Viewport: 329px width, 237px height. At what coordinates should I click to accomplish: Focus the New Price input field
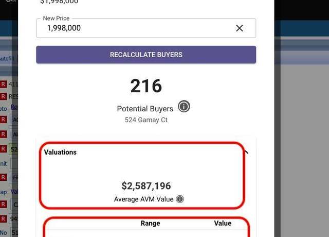(146, 28)
